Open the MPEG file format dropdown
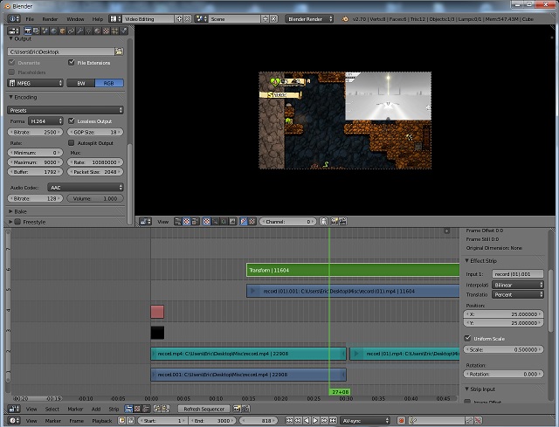 (35, 83)
